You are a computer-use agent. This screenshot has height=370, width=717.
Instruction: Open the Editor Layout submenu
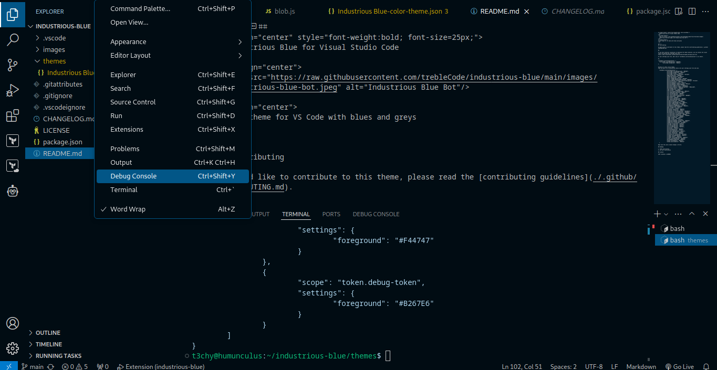172,55
